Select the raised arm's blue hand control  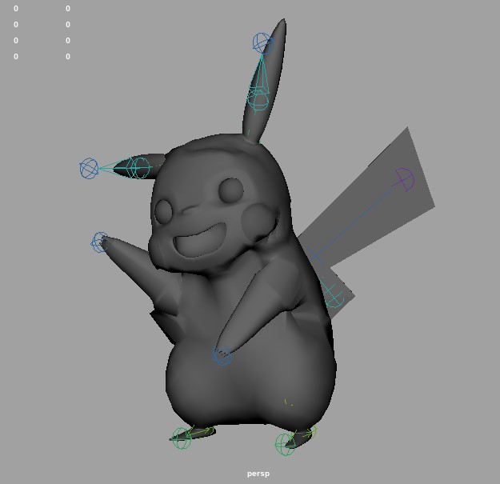click(x=100, y=242)
